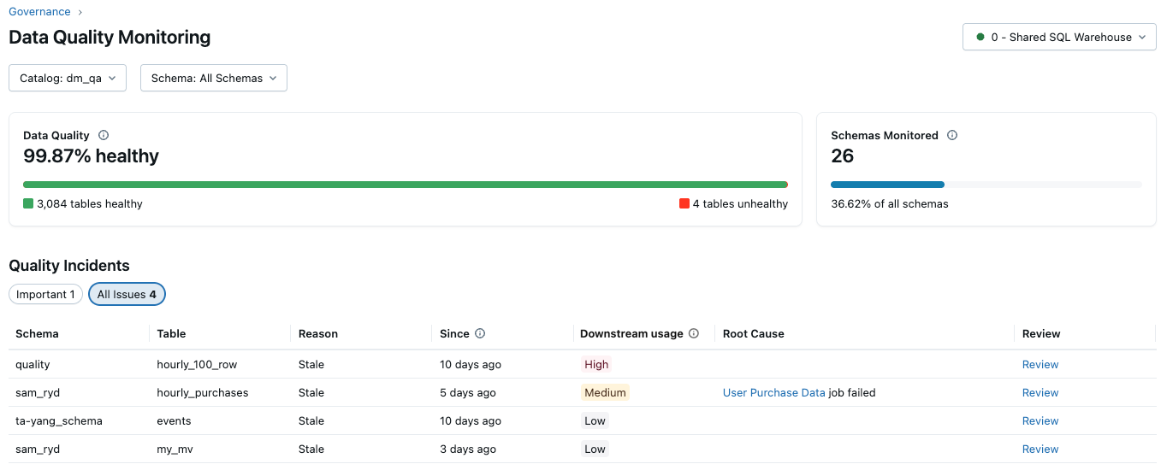This screenshot has width=1161, height=470.
Task: Click the Data Quality green progress bar
Action: coord(404,184)
